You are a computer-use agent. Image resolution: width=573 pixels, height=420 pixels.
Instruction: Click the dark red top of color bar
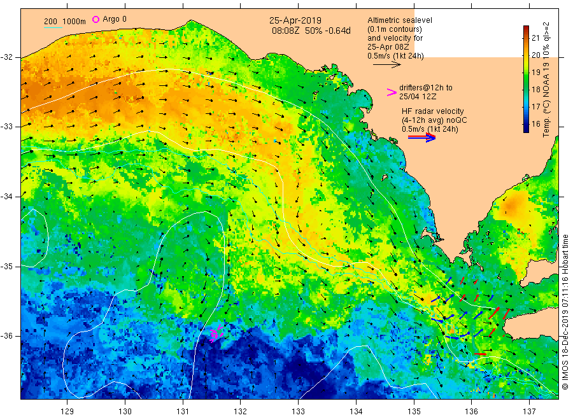(x=526, y=29)
